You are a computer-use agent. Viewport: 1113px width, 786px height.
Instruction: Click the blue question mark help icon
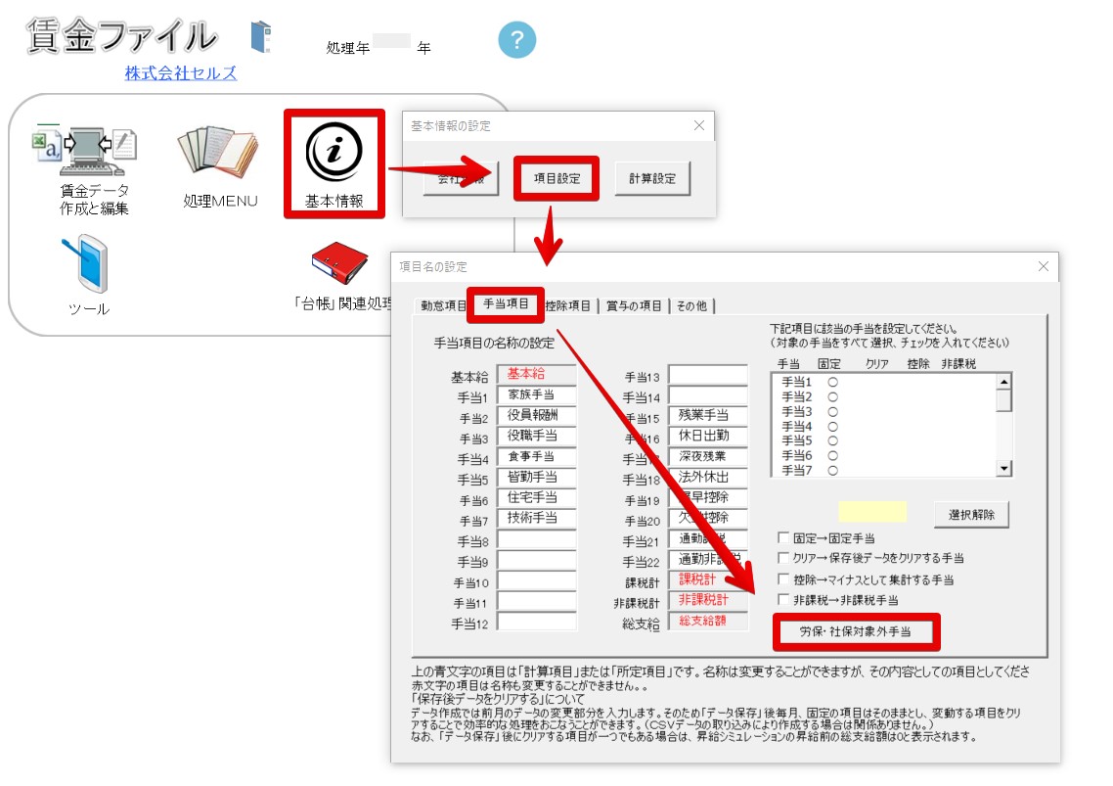516,40
